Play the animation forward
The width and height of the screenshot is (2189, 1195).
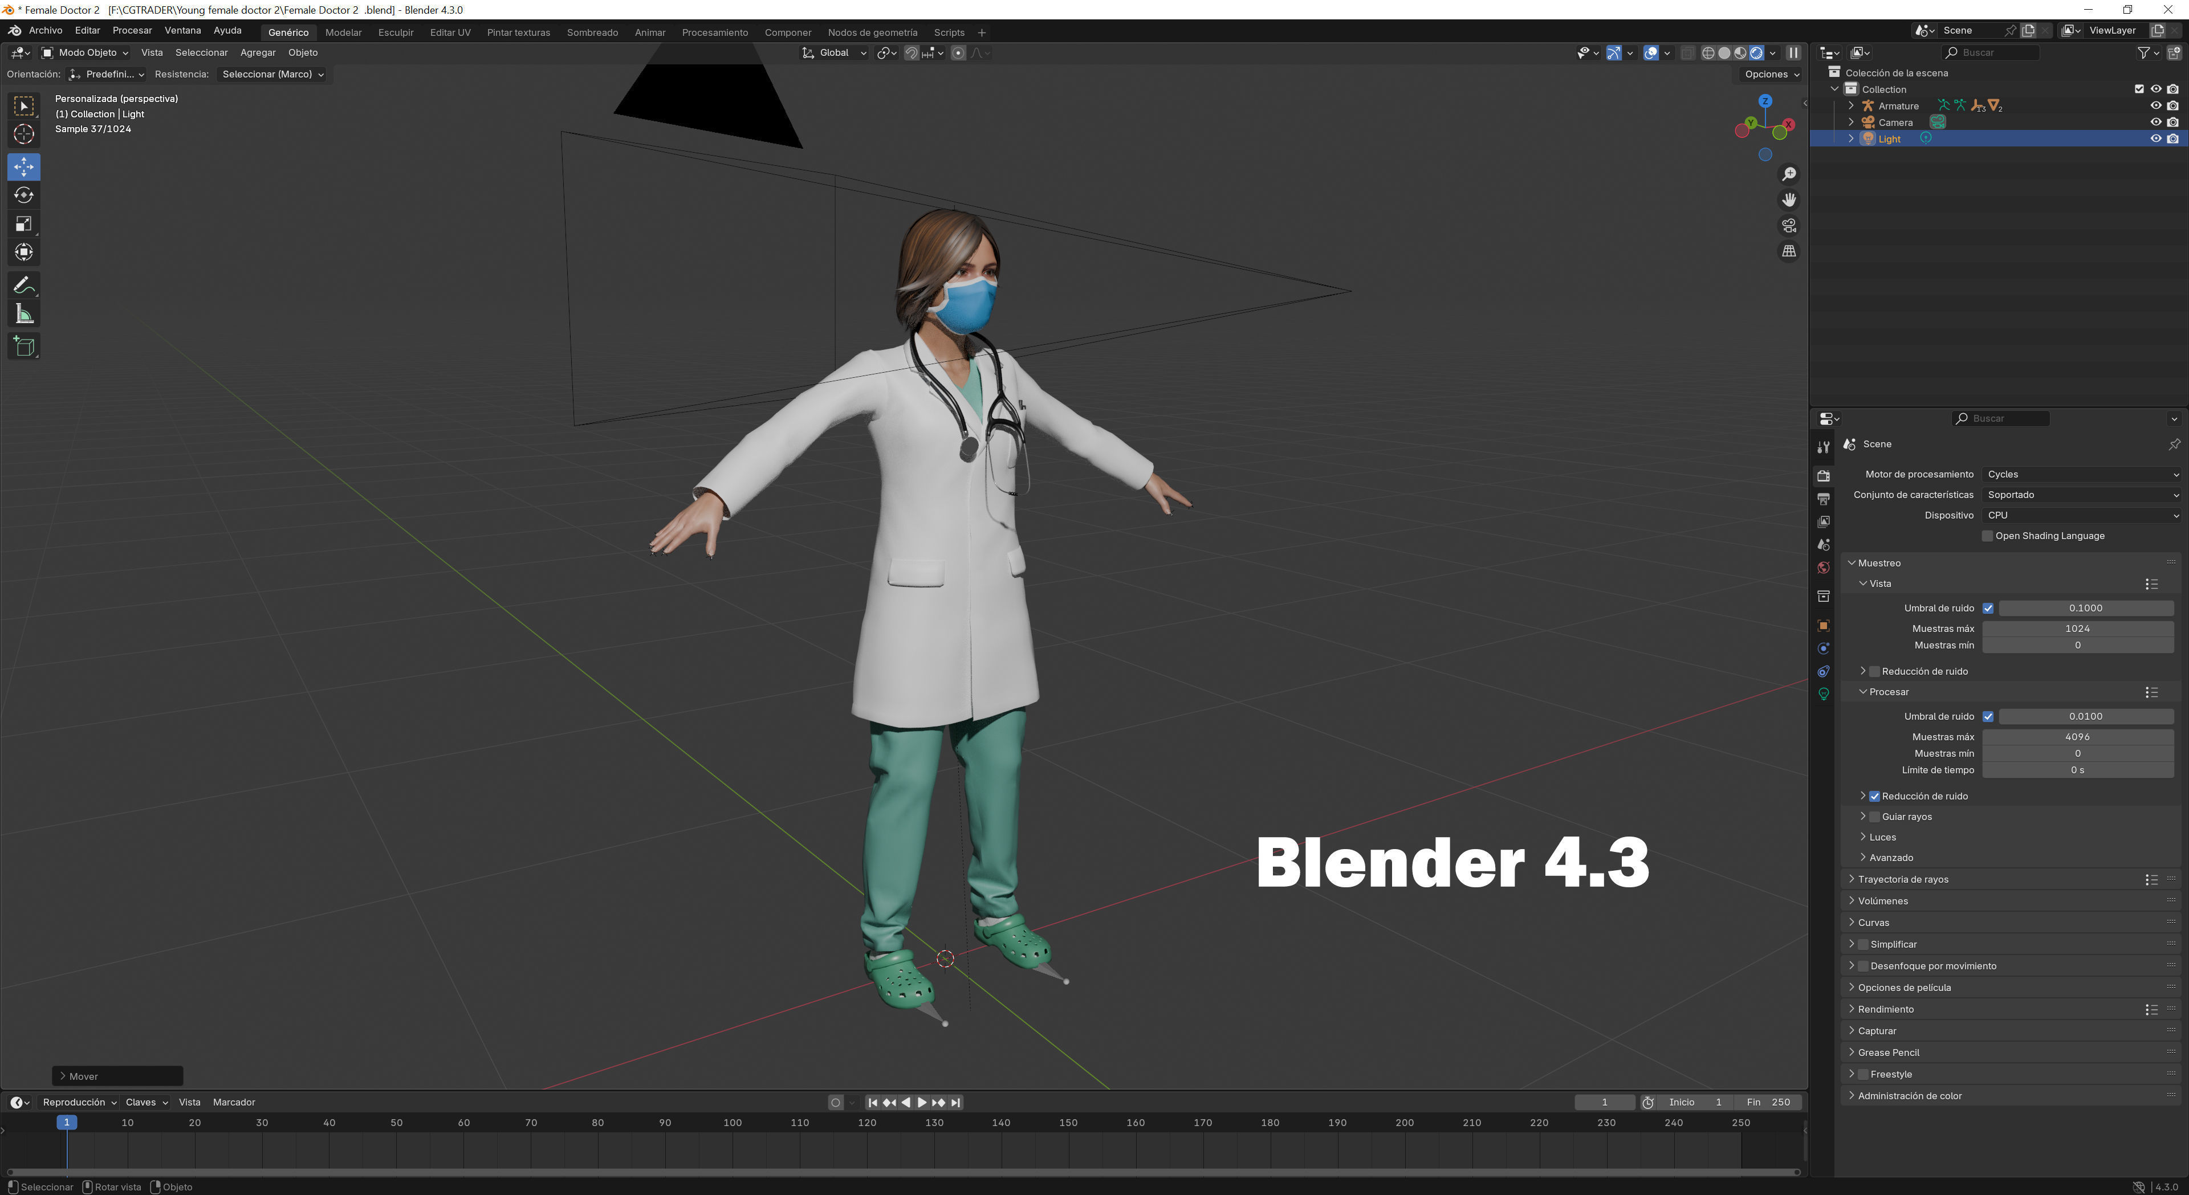click(921, 1103)
